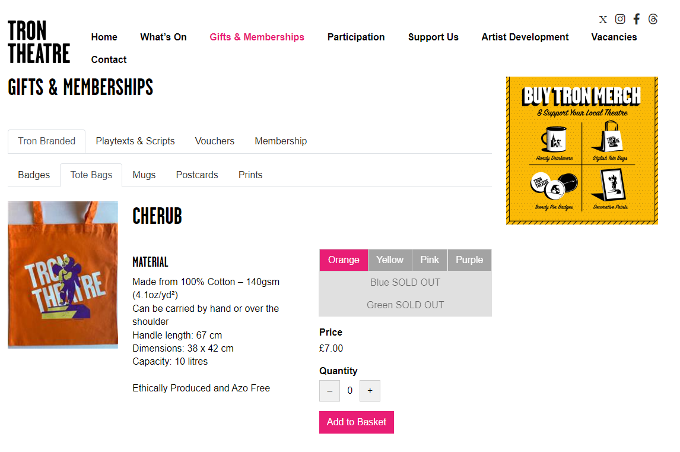
Task: Click the 'Ethically Produced and Azo Free' text
Action: 201,388
